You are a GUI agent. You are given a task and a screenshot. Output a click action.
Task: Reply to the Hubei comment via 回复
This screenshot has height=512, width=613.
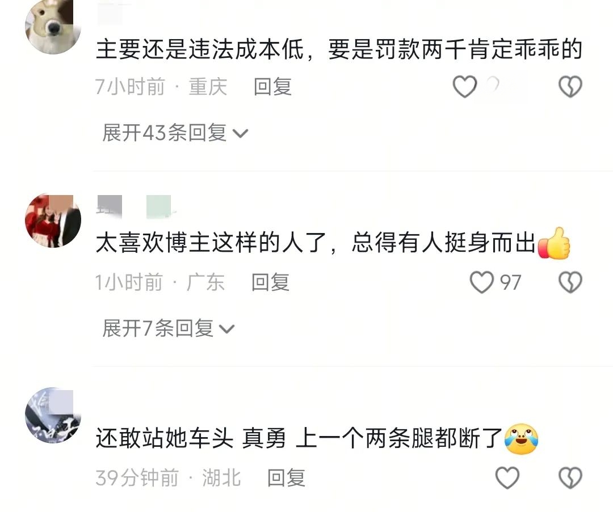click(x=285, y=477)
